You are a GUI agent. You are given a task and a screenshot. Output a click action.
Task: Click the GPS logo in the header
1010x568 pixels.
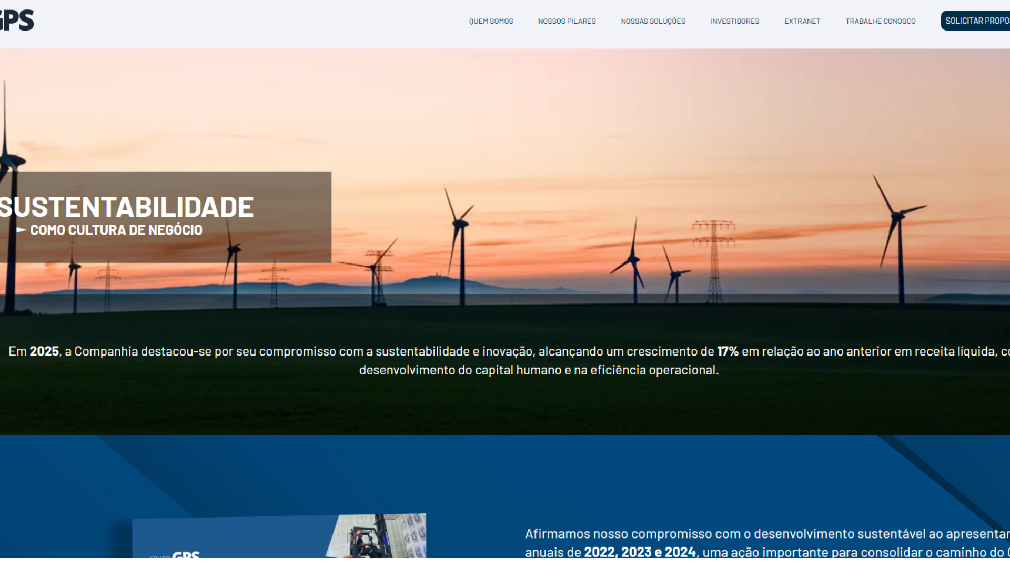click(x=17, y=21)
